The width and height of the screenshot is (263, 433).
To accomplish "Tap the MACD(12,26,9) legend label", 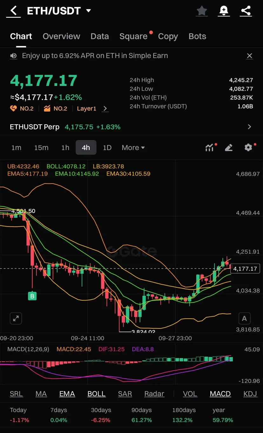I will pyautogui.click(x=28, y=349).
